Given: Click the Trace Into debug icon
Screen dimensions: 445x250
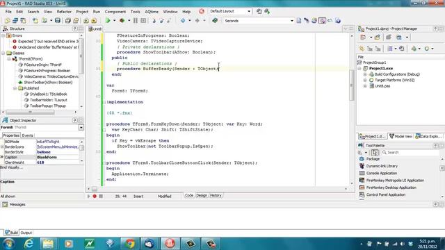Looking at the screenshot, I should tap(154, 20).
